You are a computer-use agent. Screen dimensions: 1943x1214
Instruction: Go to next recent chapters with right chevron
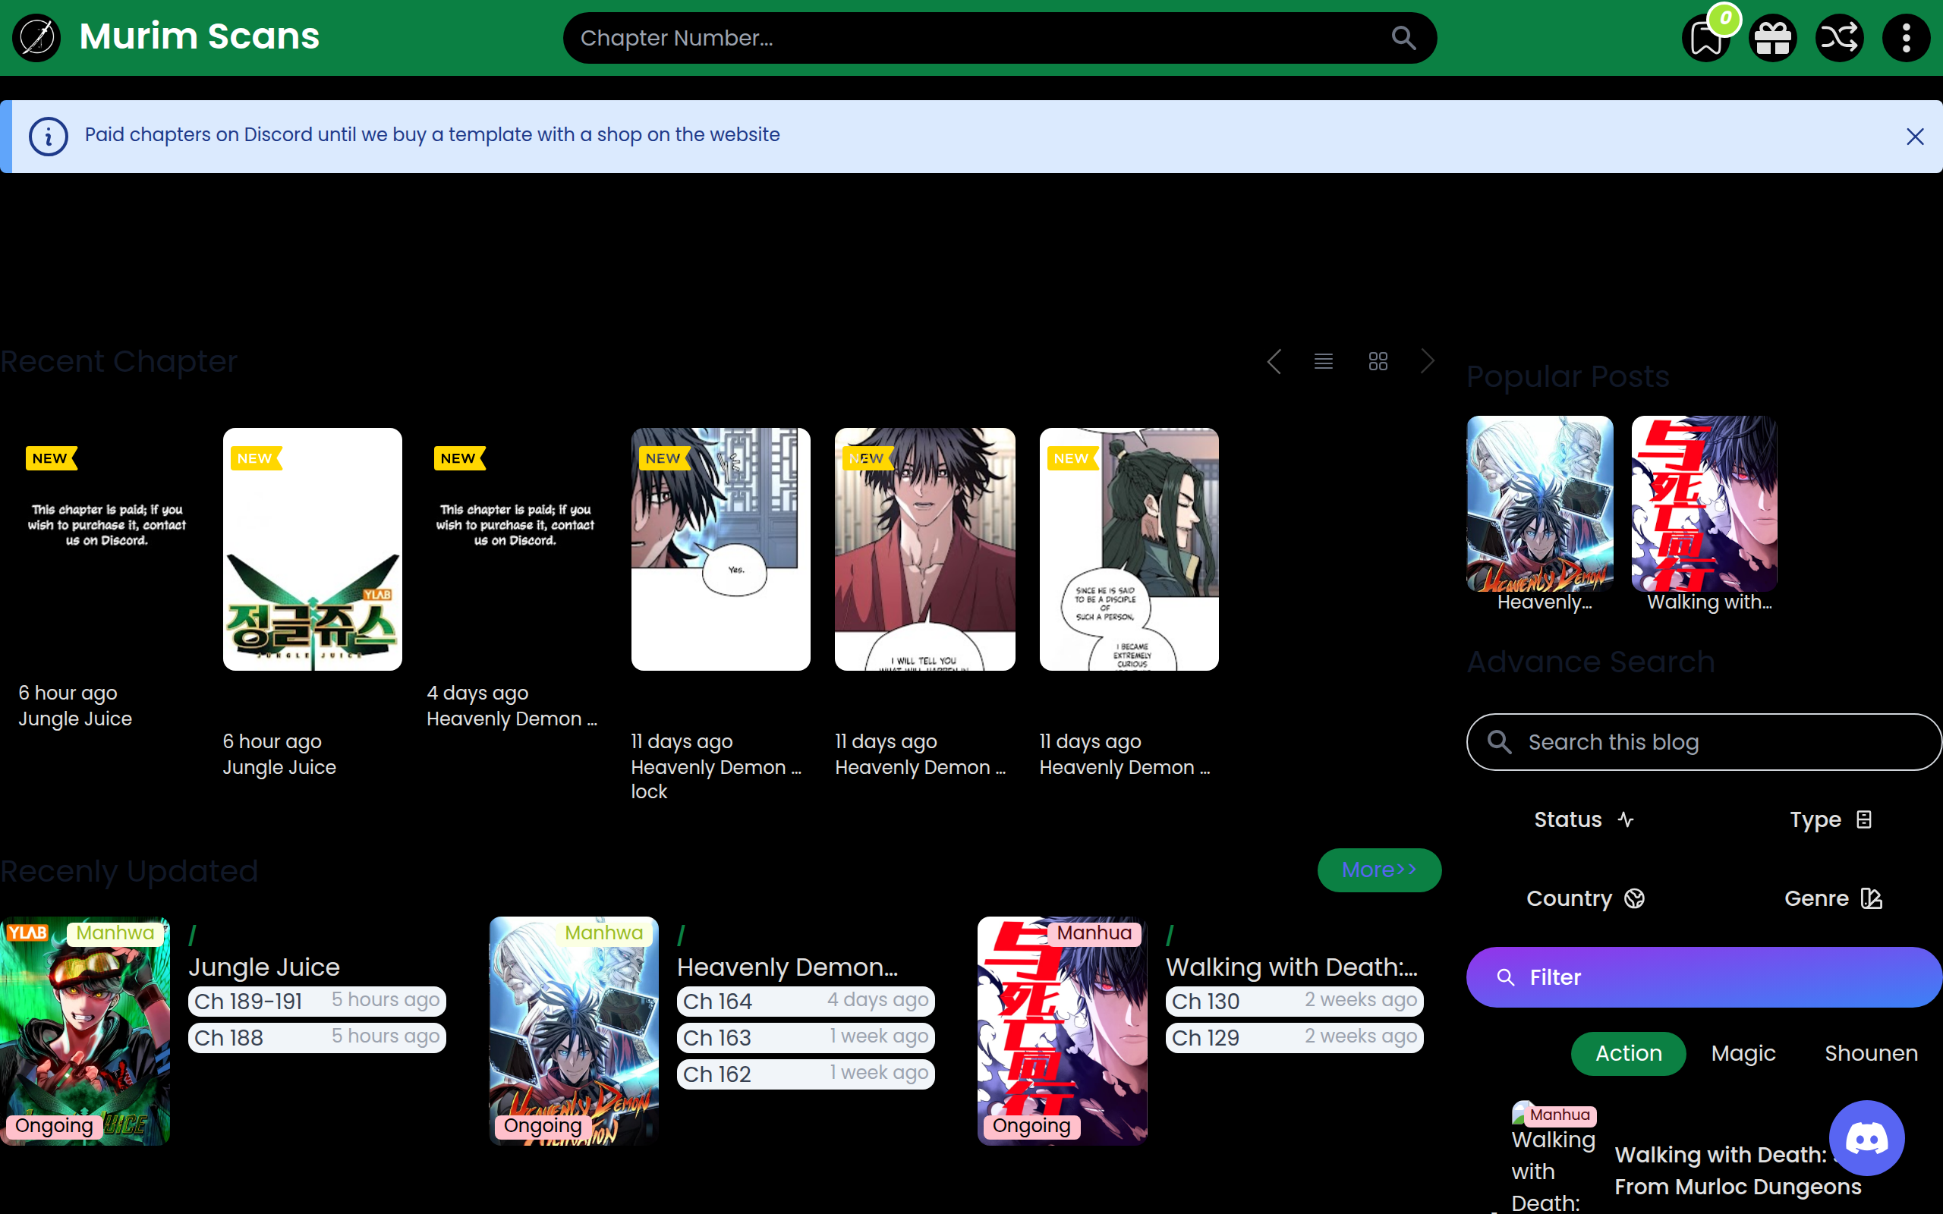pyautogui.click(x=1428, y=361)
